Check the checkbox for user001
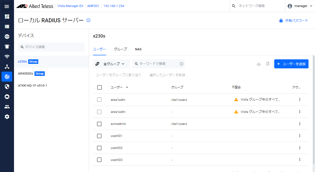315x172 pixels. click(99, 136)
